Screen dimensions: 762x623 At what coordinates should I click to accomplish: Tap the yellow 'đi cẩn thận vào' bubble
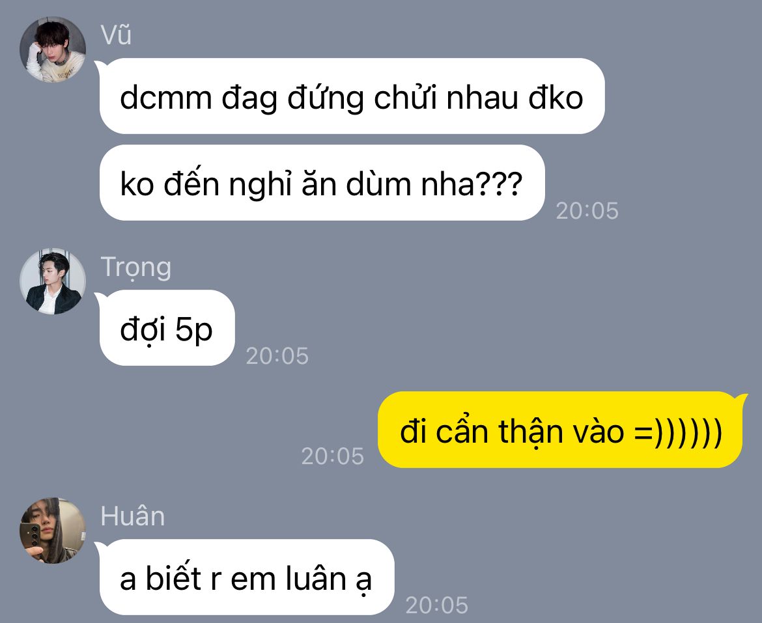coord(560,430)
